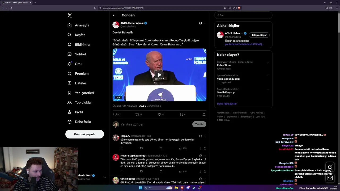Click the Yanıtını gönder reply field
Screen dimensions: 340x191
coord(155,124)
